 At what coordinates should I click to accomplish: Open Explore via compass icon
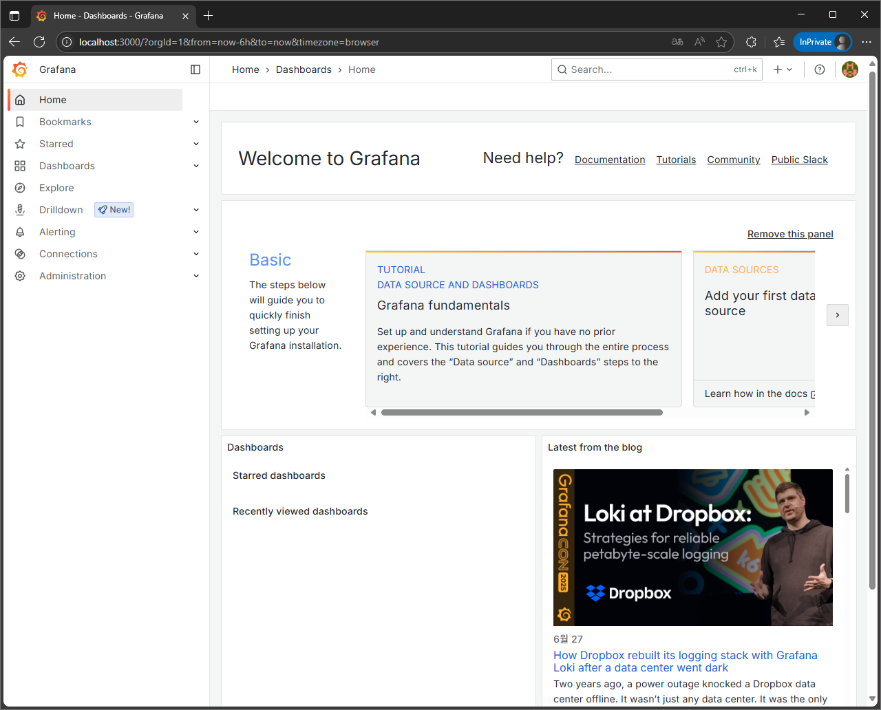20,188
